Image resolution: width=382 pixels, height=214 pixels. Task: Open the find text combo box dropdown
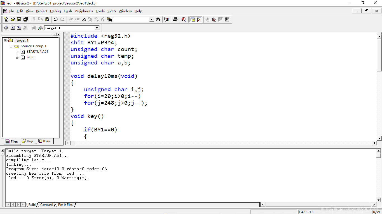(x=152, y=20)
